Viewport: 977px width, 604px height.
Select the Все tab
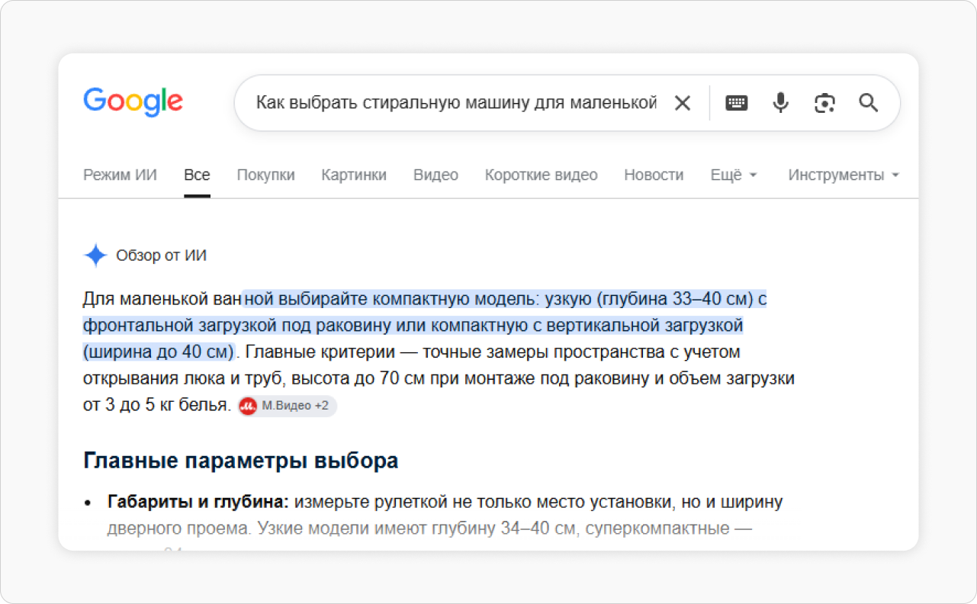click(x=197, y=175)
